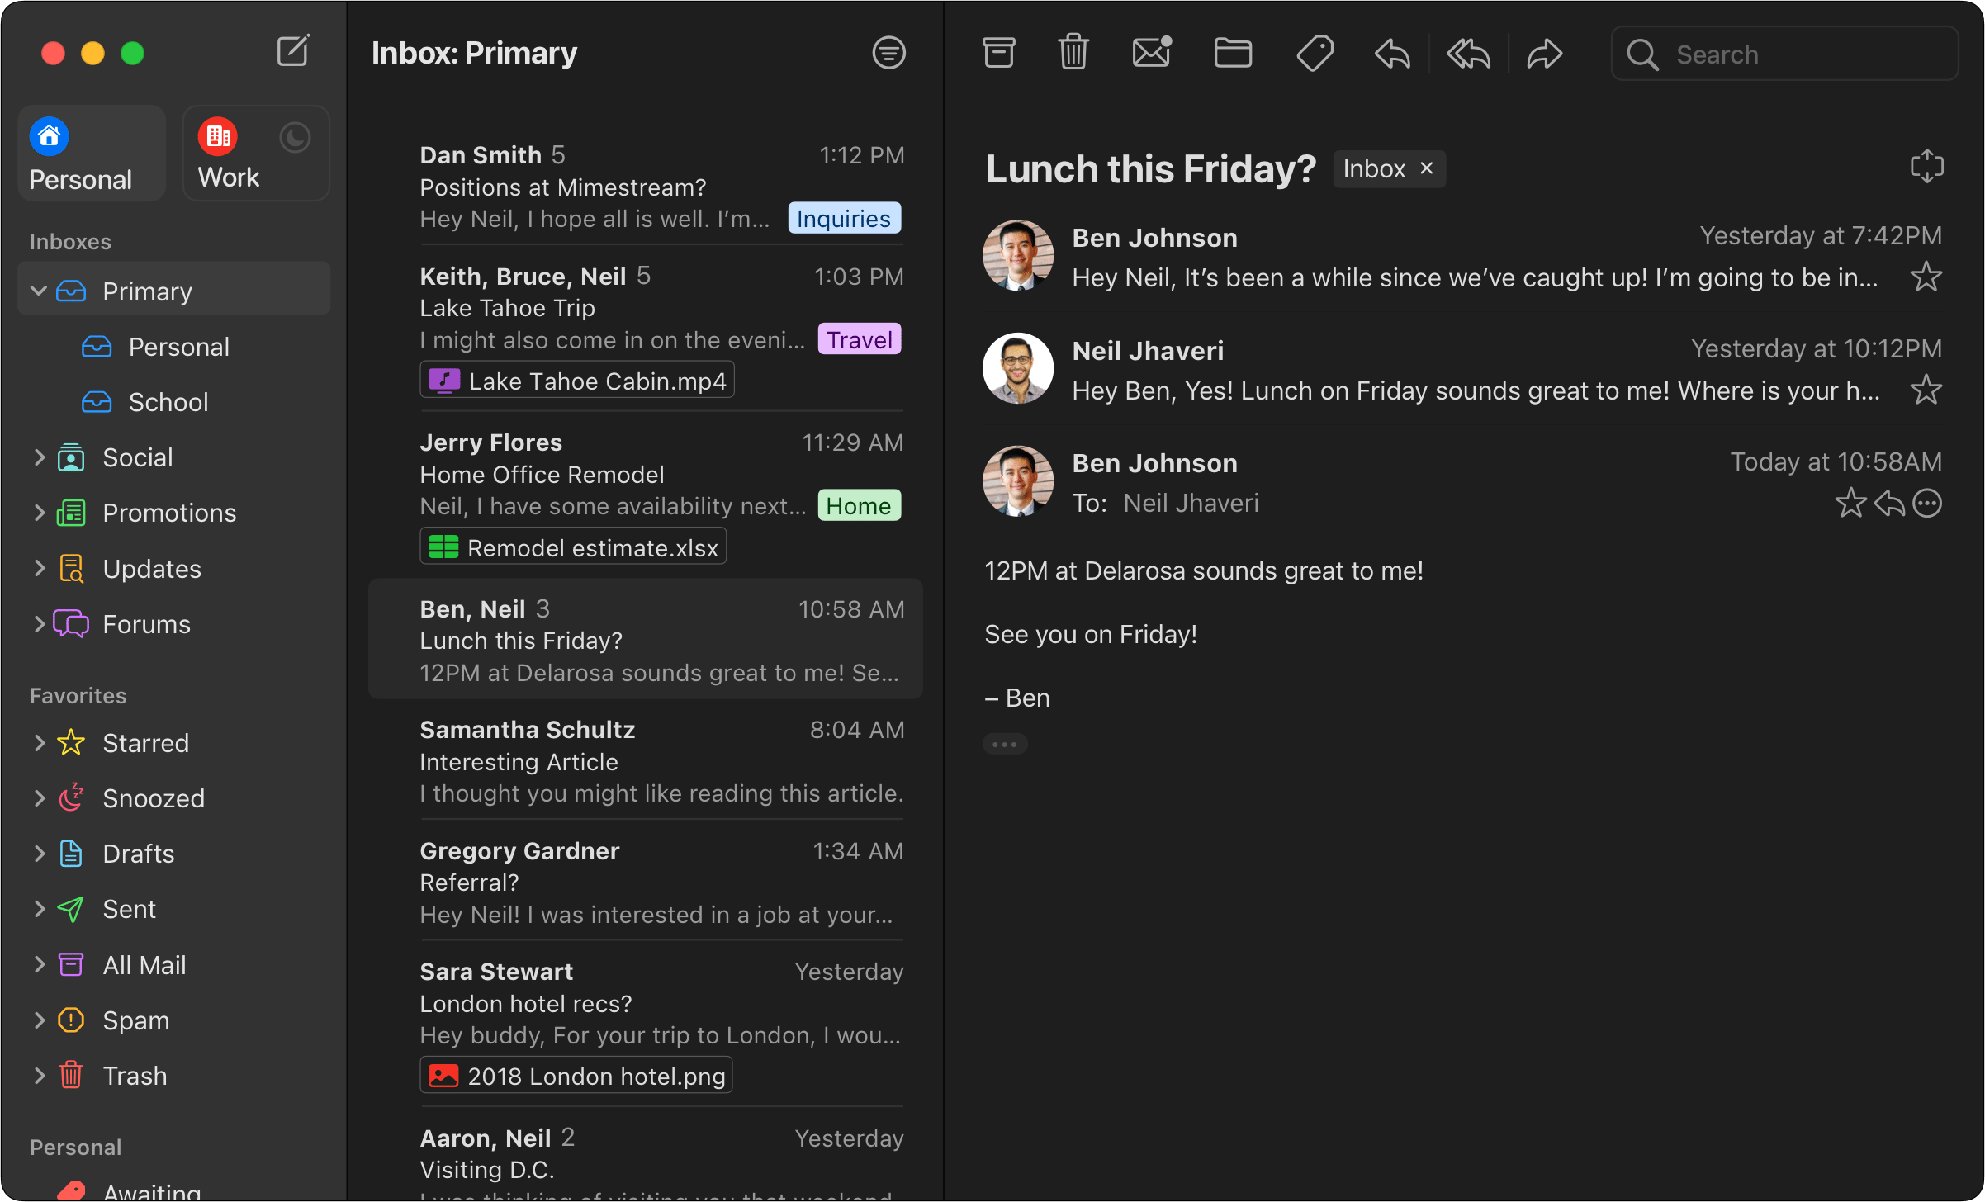
Task: Toggle Do Not Disturb moon on Work account
Action: point(295,137)
